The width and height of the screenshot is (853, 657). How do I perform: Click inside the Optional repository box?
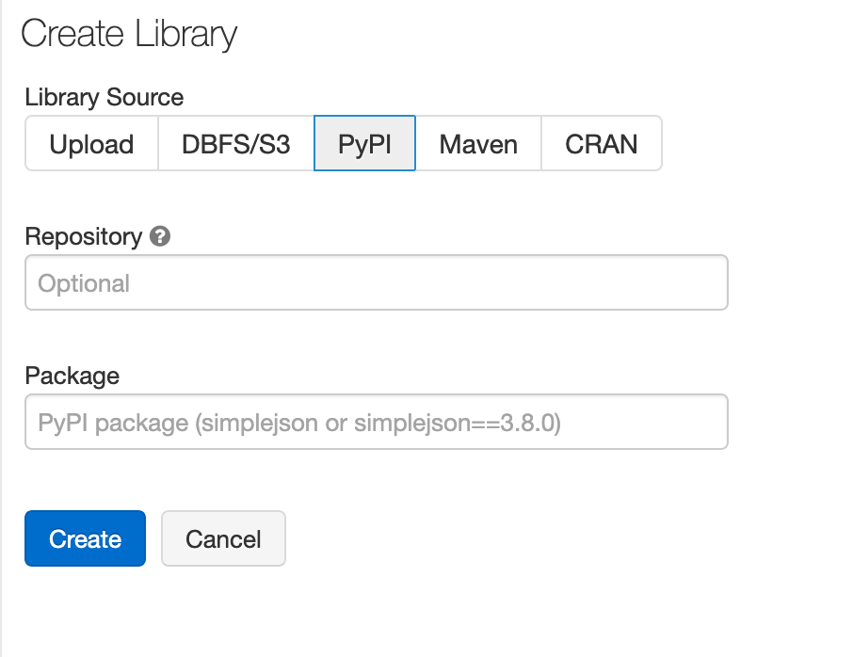(x=376, y=281)
